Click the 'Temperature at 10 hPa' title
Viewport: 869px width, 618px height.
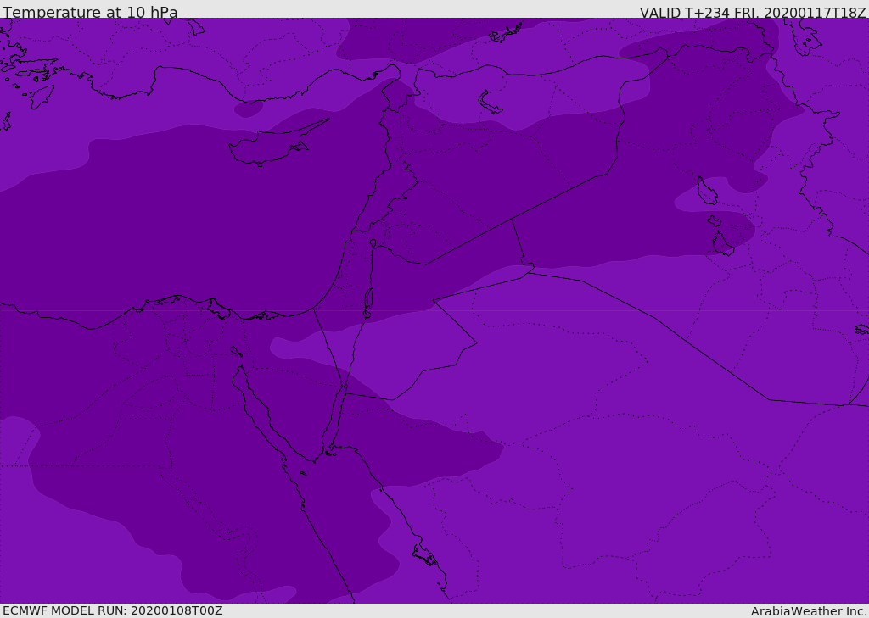90,12
